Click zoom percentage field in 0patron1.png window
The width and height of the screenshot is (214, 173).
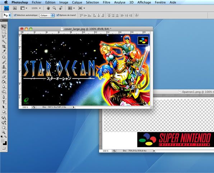106,151
